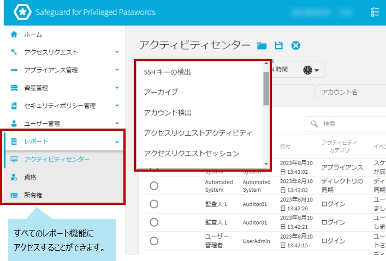Click the レポート report icon

[x=14, y=141]
